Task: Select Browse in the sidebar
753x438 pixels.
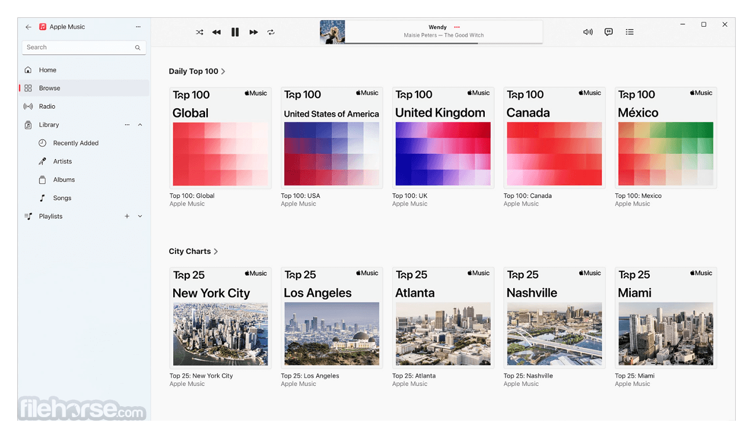Action: click(84, 88)
